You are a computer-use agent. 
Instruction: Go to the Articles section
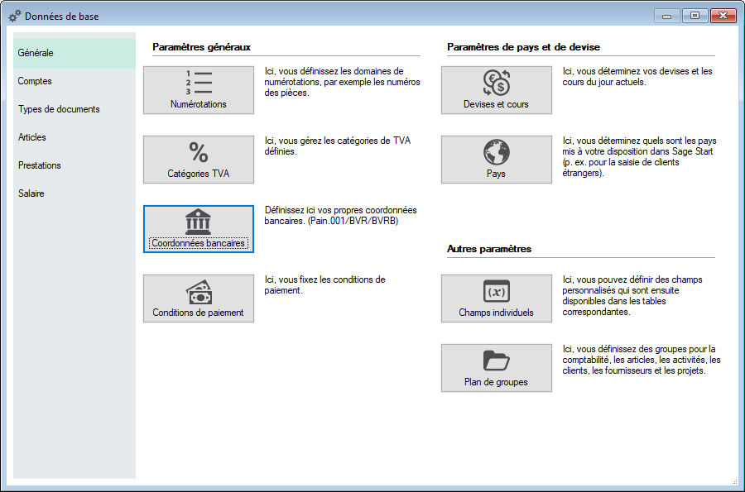[x=74, y=137]
